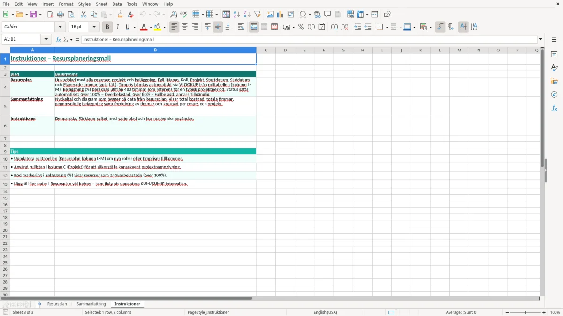Click the Clear Direct Formatting icon
Image resolution: width=563 pixels, height=316 pixels.
[130, 15]
